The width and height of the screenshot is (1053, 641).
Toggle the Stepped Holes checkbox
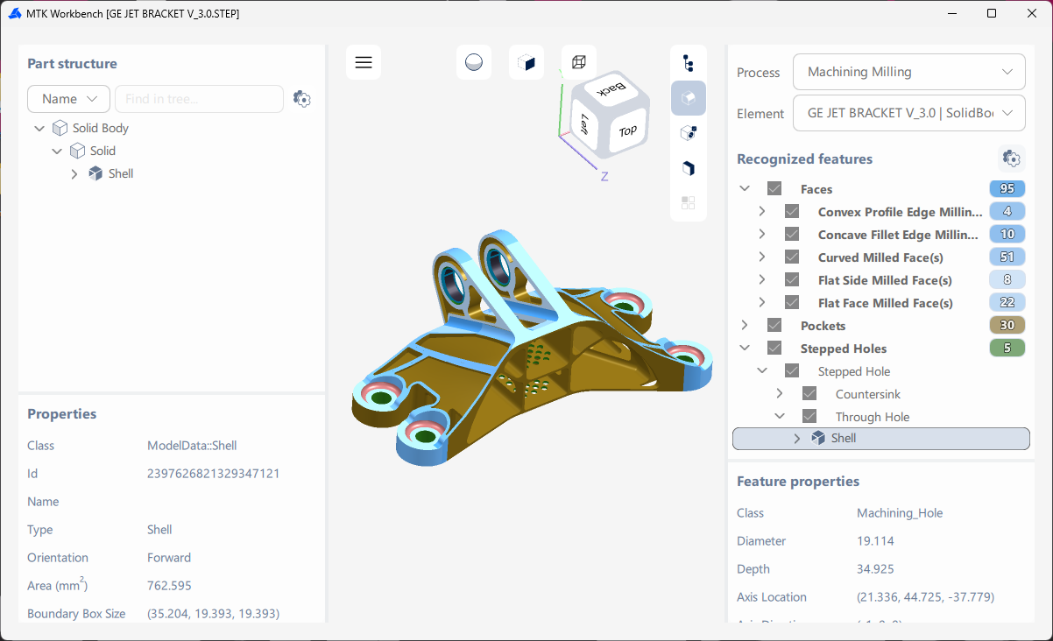774,349
